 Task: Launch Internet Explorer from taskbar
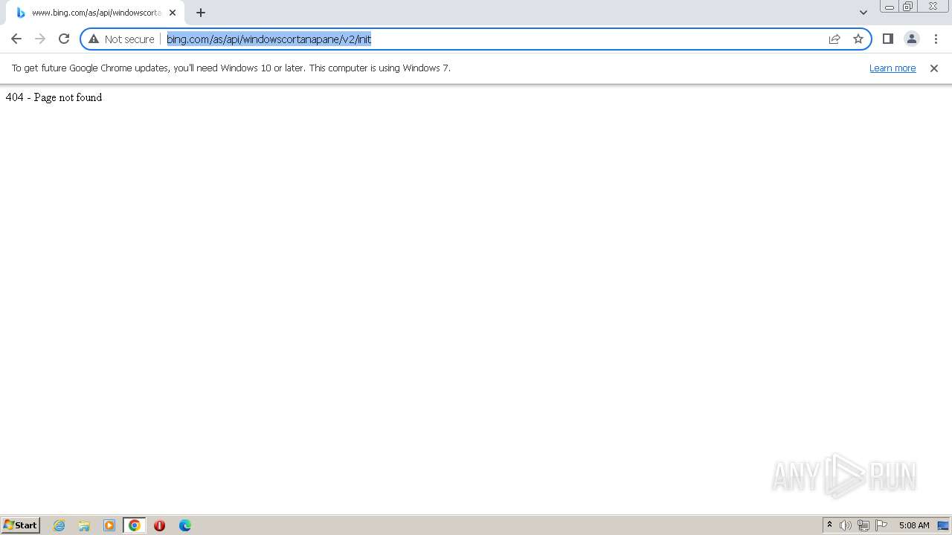pos(59,525)
